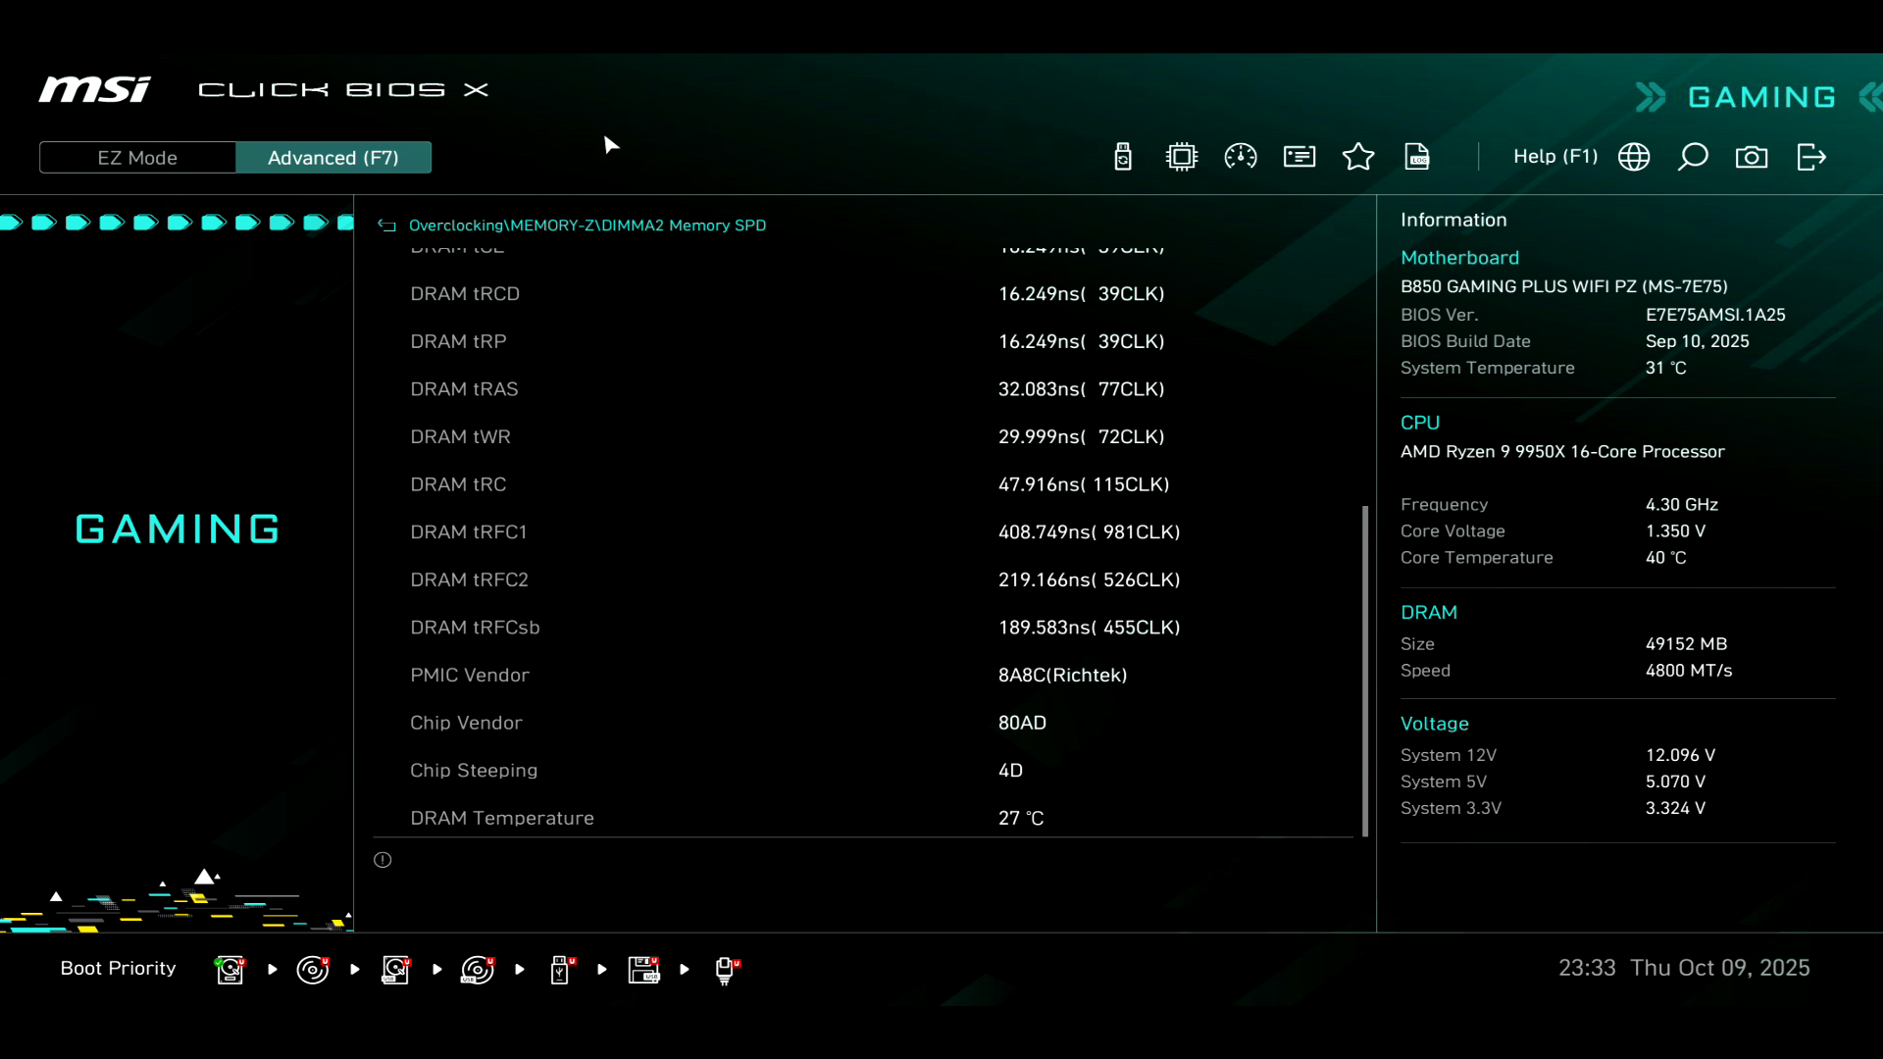The image size is (1883, 1059).
Task: Select the Advanced (F7) mode tab
Action: pos(333,158)
